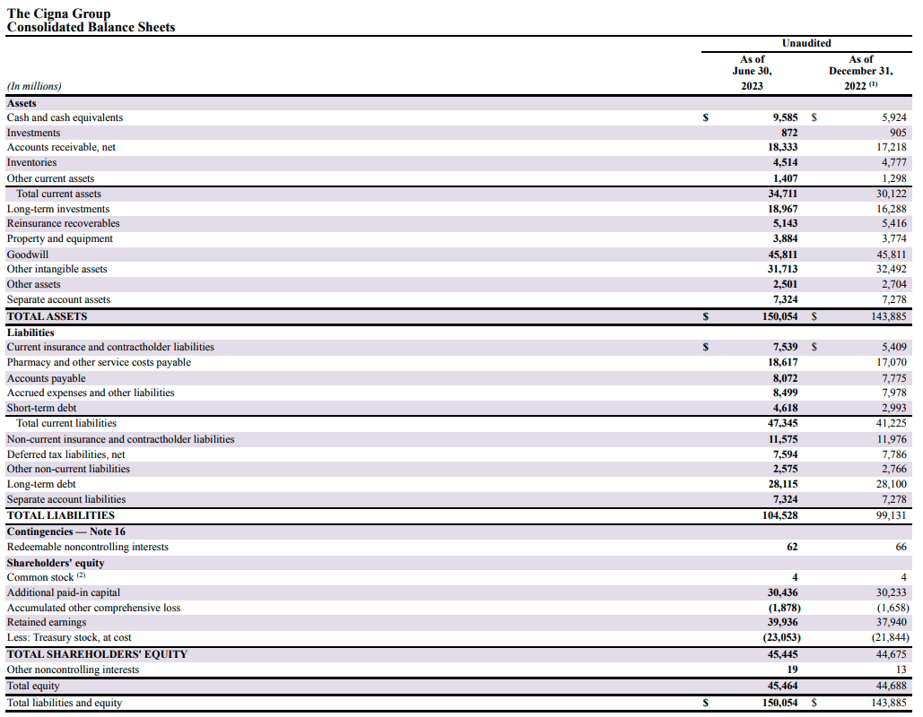Select the retained earnings value '39,936'
The image size is (923, 717).
tap(783, 623)
